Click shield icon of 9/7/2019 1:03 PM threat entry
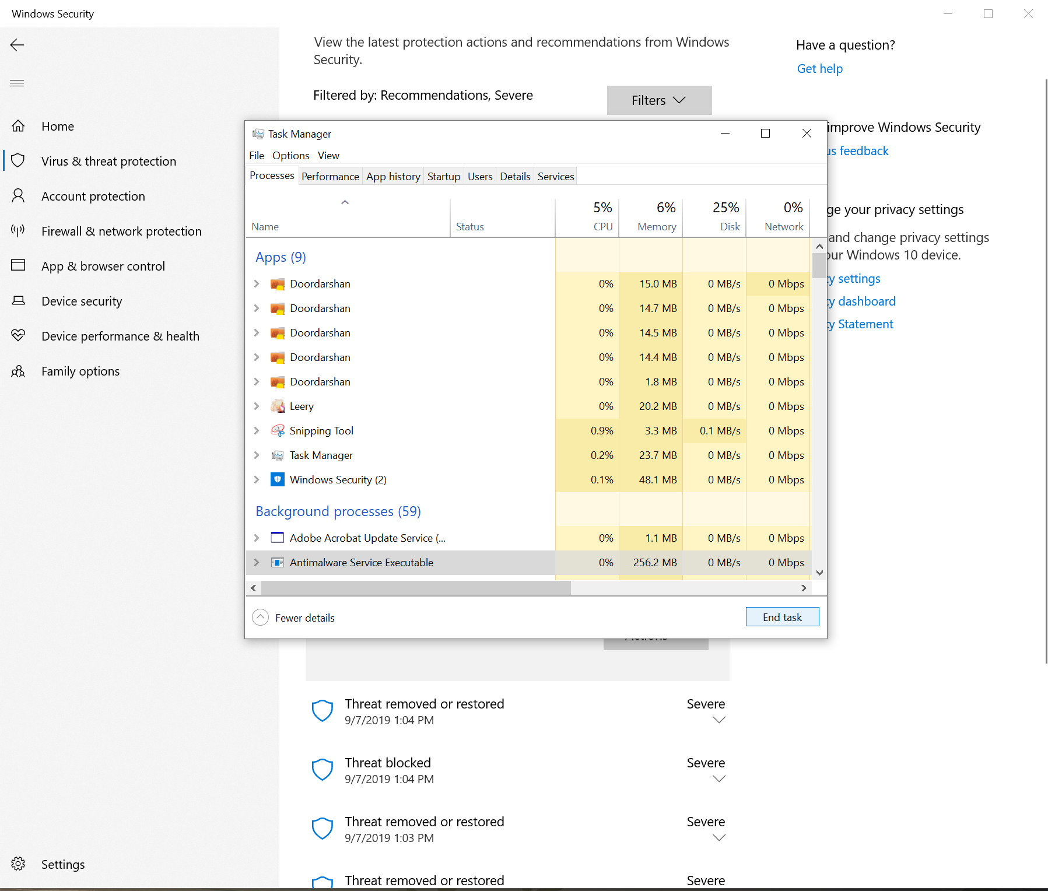Screen dimensions: 1048x891 pyautogui.click(x=323, y=829)
